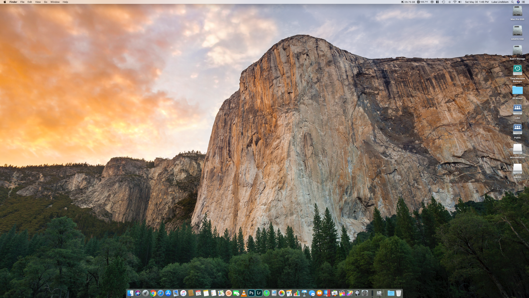Open iTunes from the Dock
Viewport: 529px width, 298px height.
click(183, 293)
